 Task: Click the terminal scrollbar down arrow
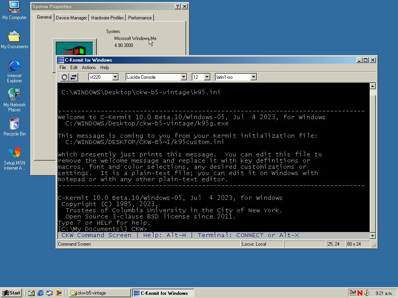(372, 236)
